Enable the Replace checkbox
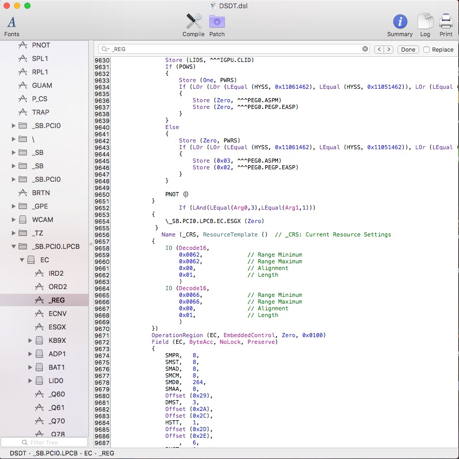Viewport: 459px width, 459px height. [x=426, y=50]
